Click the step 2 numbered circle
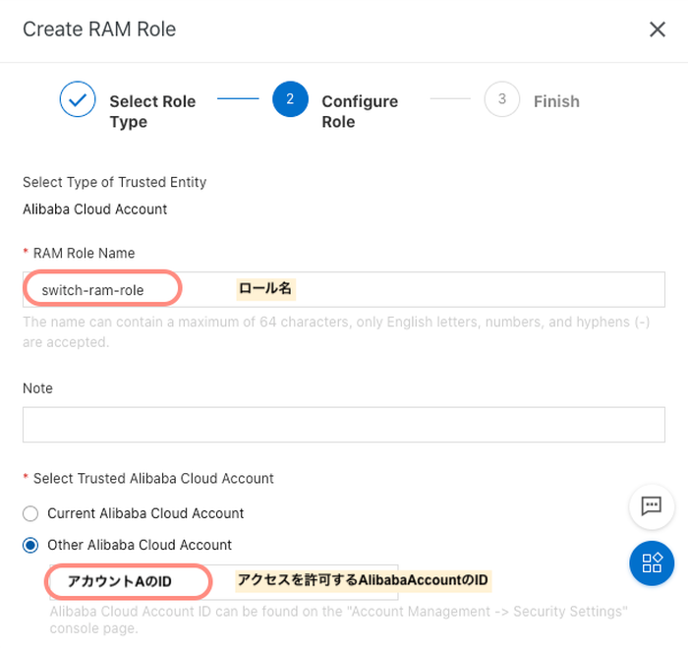The image size is (688, 650). pos(290,99)
